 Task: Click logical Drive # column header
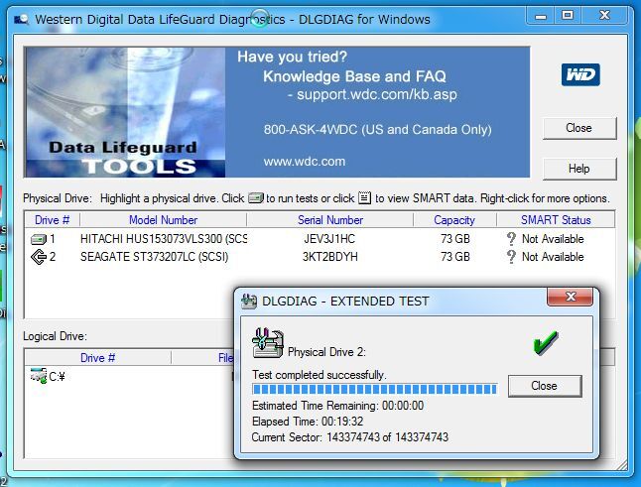[97, 358]
